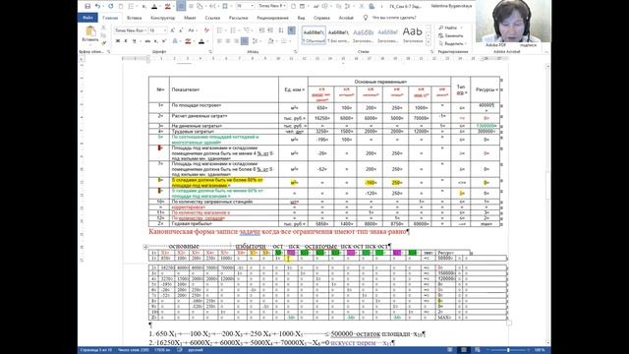This screenshot has height=354, width=629.
Task: Undo the last action
Action: pos(97,6)
